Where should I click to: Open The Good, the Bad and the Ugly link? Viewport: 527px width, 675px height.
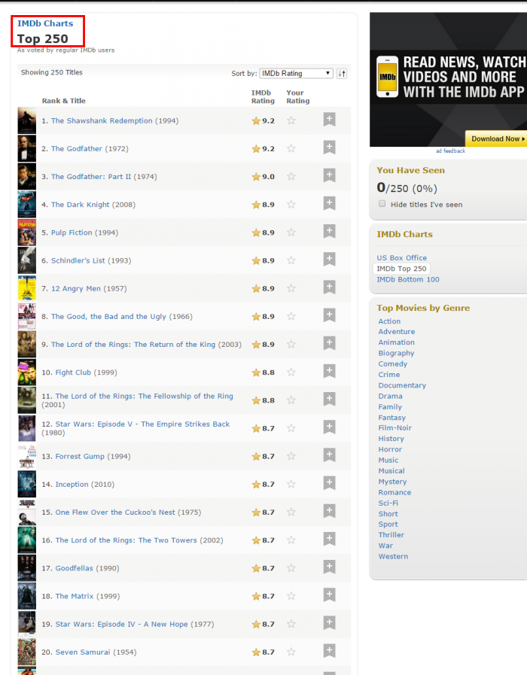108,316
